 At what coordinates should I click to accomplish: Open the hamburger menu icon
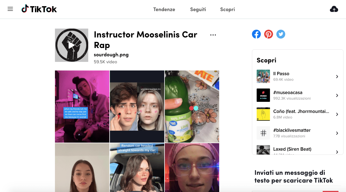pyautogui.click(x=10, y=9)
